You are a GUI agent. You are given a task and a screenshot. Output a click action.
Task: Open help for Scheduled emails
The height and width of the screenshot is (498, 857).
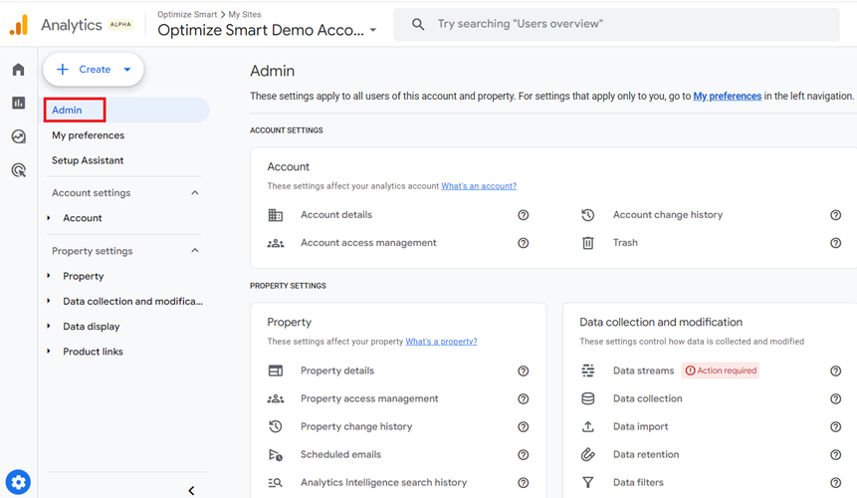[523, 454]
